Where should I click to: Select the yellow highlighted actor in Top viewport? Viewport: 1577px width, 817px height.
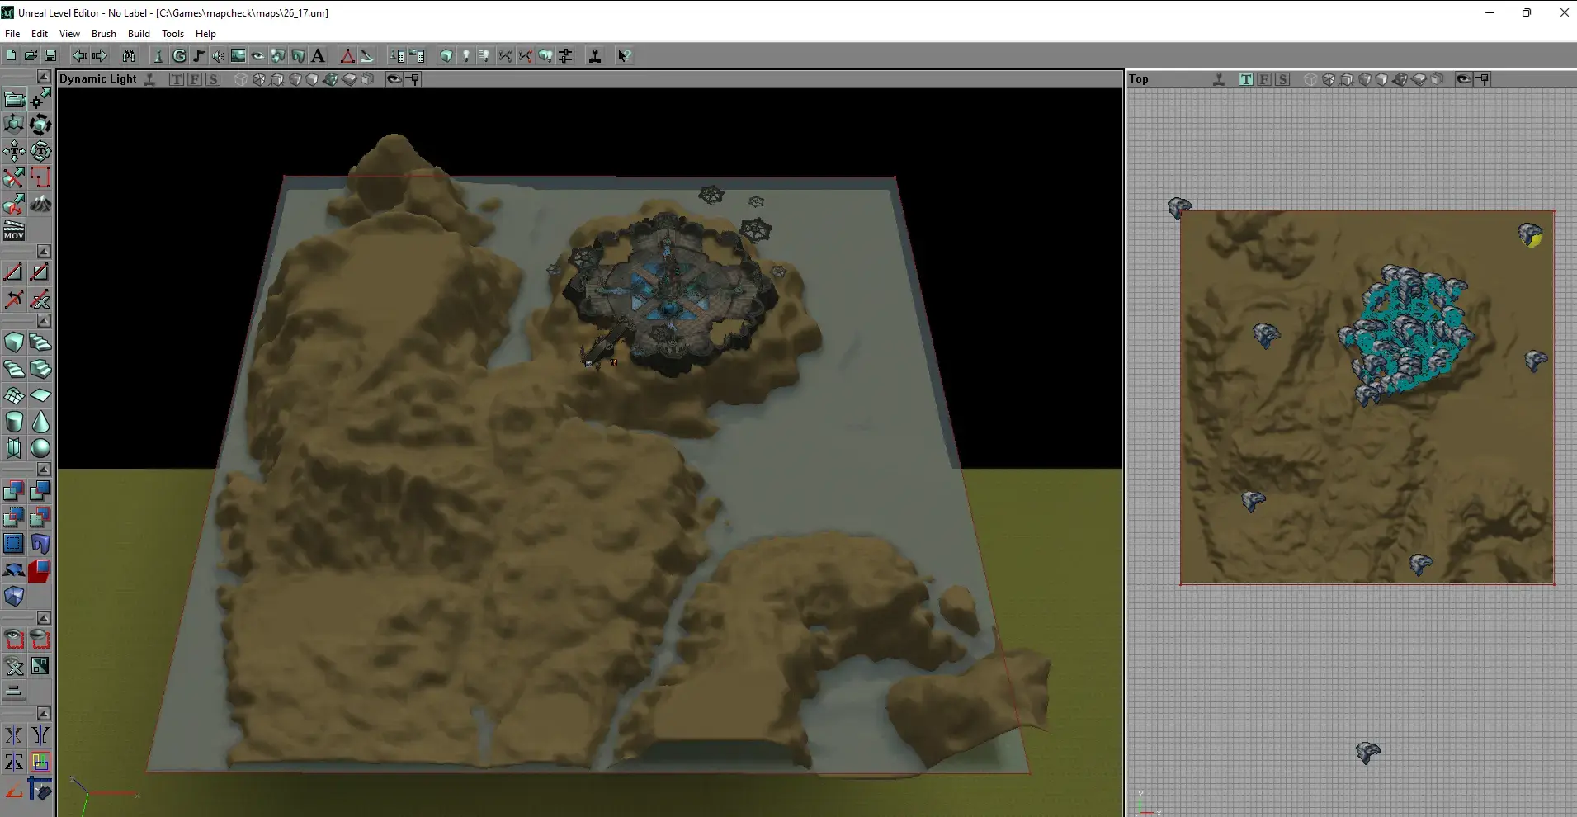click(1531, 235)
